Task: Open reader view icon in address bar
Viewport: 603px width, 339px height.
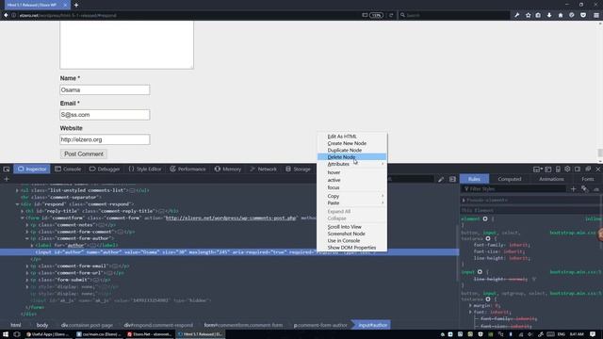Action: 365,15
